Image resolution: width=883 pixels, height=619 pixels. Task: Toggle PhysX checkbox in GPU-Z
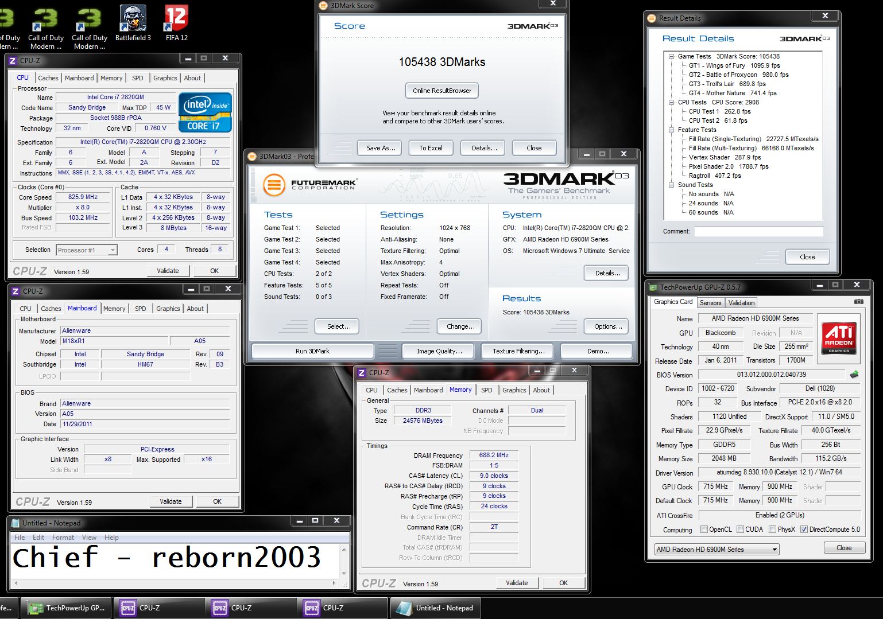pos(772,530)
